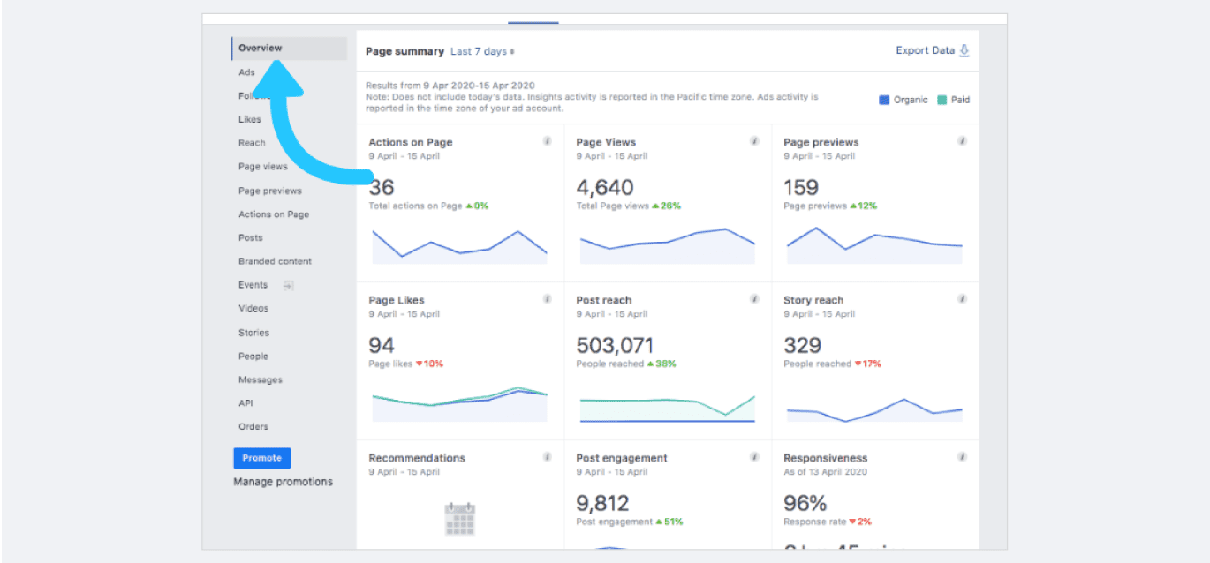Click the 503,071 people reached value

pyautogui.click(x=616, y=345)
